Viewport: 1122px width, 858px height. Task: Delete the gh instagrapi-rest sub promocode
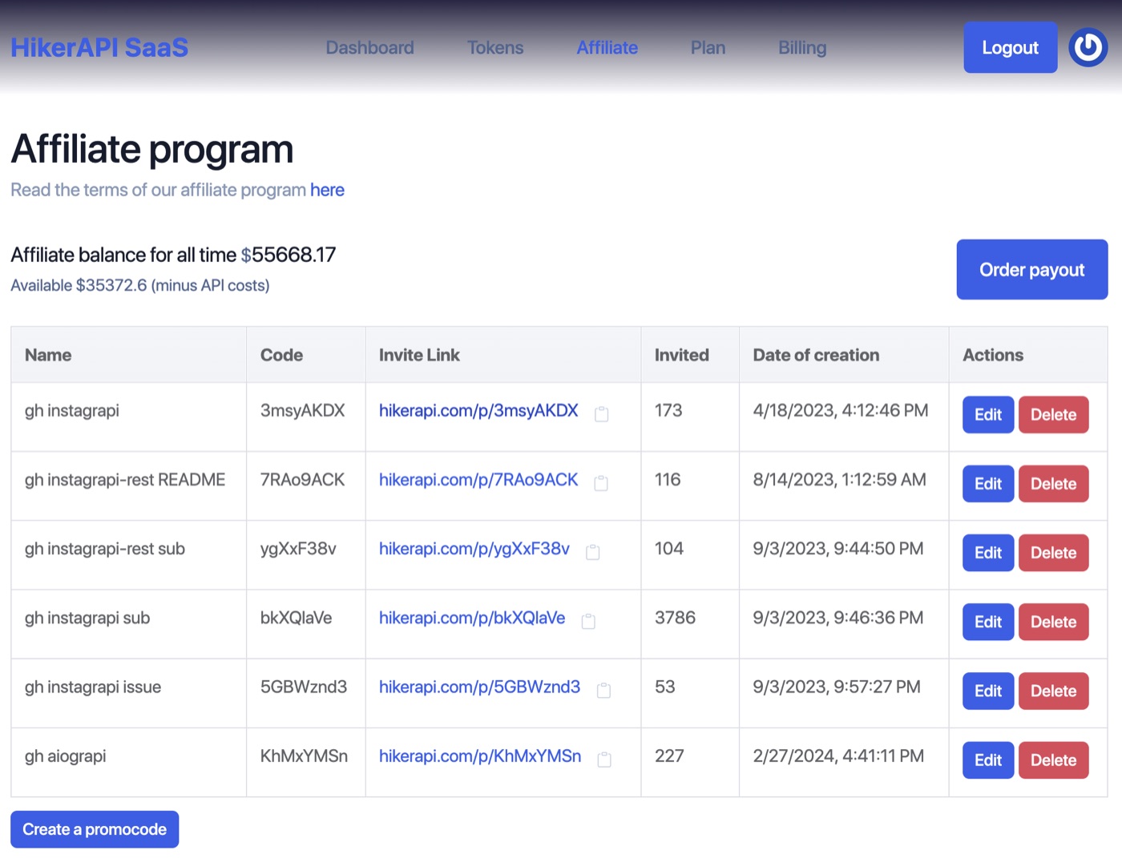pyautogui.click(x=1054, y=552)
